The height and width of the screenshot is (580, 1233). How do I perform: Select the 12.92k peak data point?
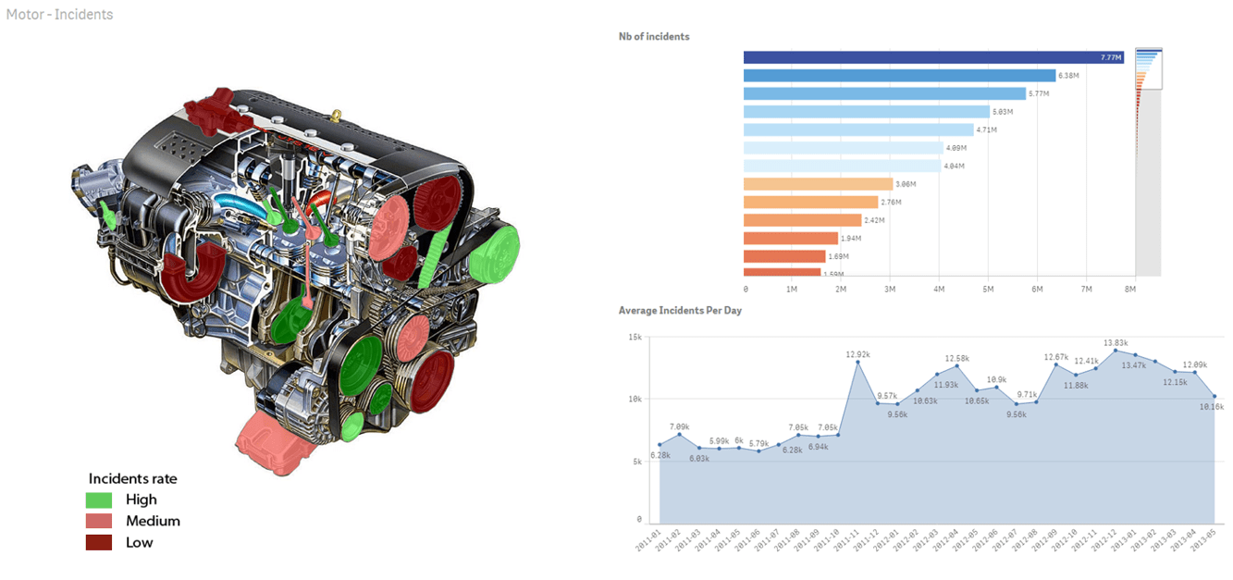857,363
